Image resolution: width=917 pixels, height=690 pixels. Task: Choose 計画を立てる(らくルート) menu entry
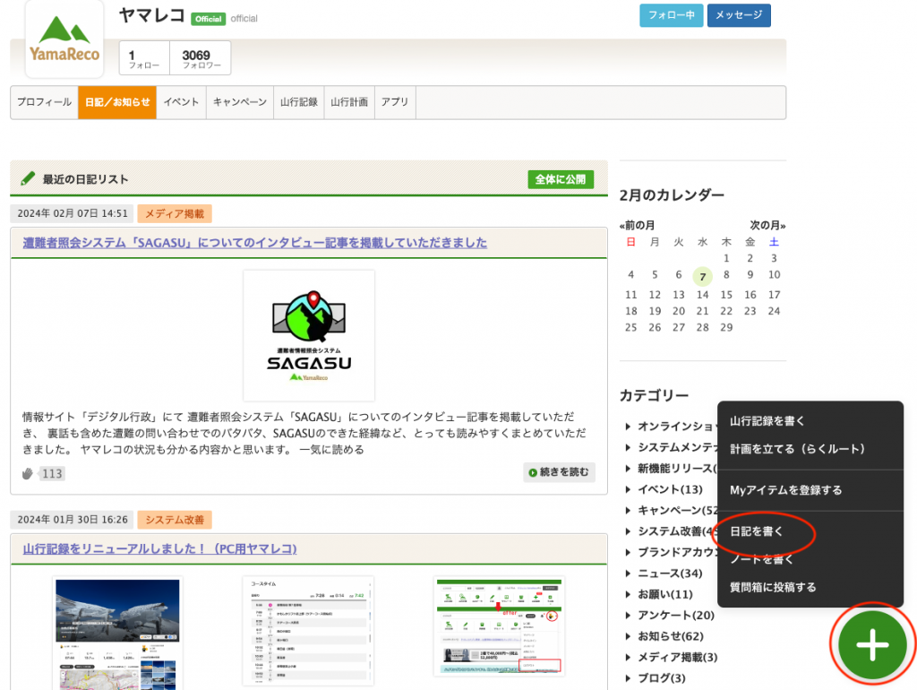(x=797, y=449)
